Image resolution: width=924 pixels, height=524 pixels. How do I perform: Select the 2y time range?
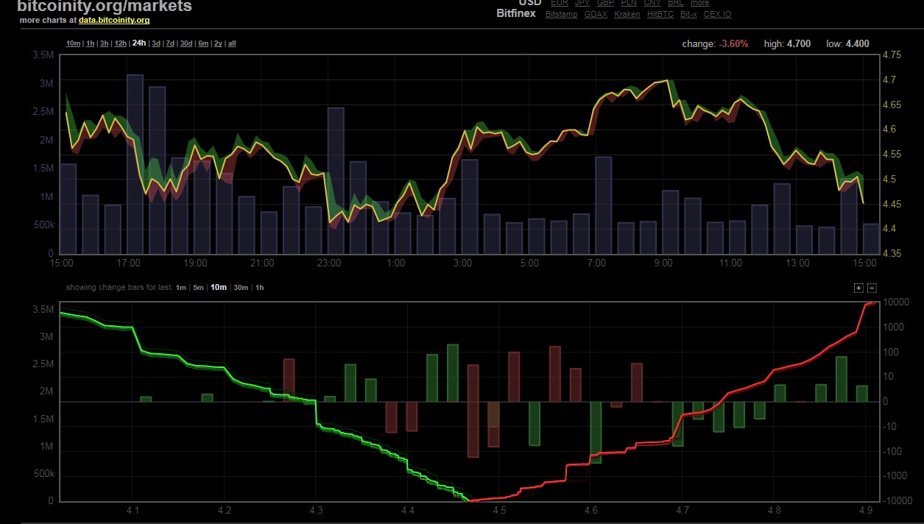click(218, 43)
